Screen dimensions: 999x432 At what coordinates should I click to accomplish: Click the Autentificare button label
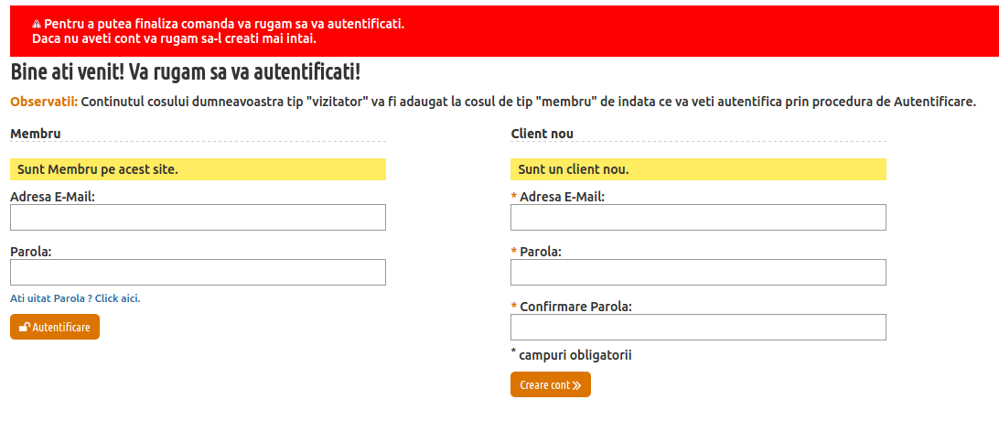(61, 328)
